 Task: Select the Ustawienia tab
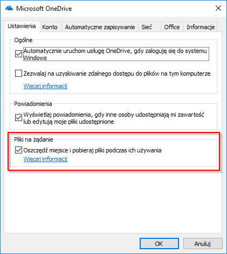(x=22, y=26)
